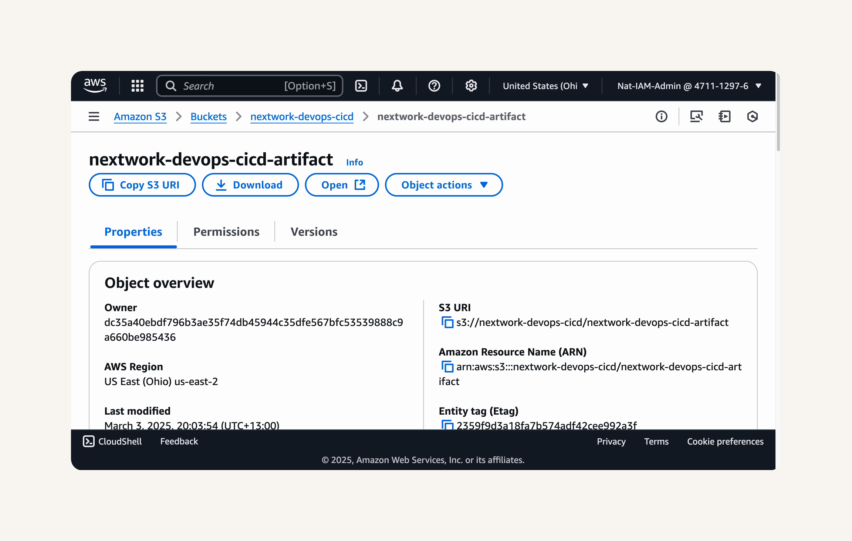Click the owner ID starting dc35a40ebdf
Screen dimensions: 852x541
pos(254,330)
